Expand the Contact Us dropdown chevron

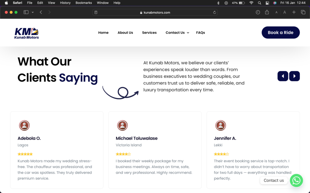click(188, 33)
